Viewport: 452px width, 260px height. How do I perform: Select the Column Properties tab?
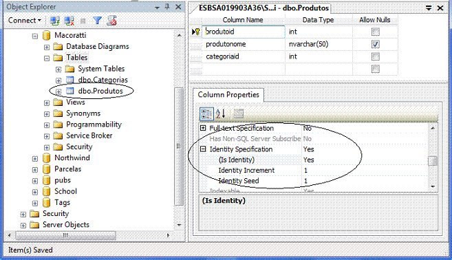[x=228, y=95]
